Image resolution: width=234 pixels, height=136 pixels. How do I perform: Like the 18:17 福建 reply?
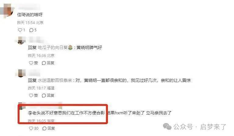[x=31, y=95]
